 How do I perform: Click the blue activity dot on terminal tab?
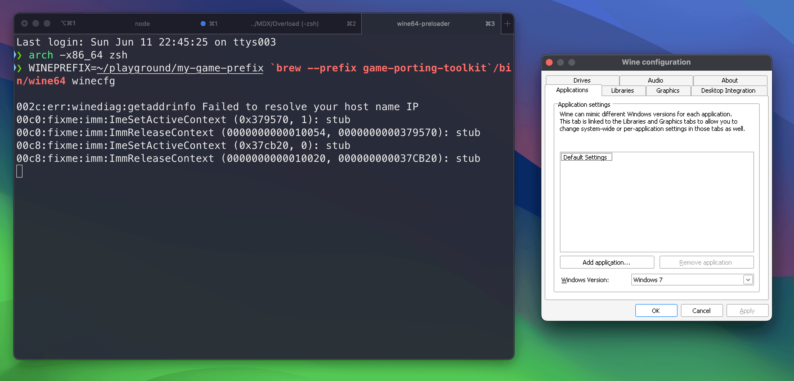pos(203,24)
